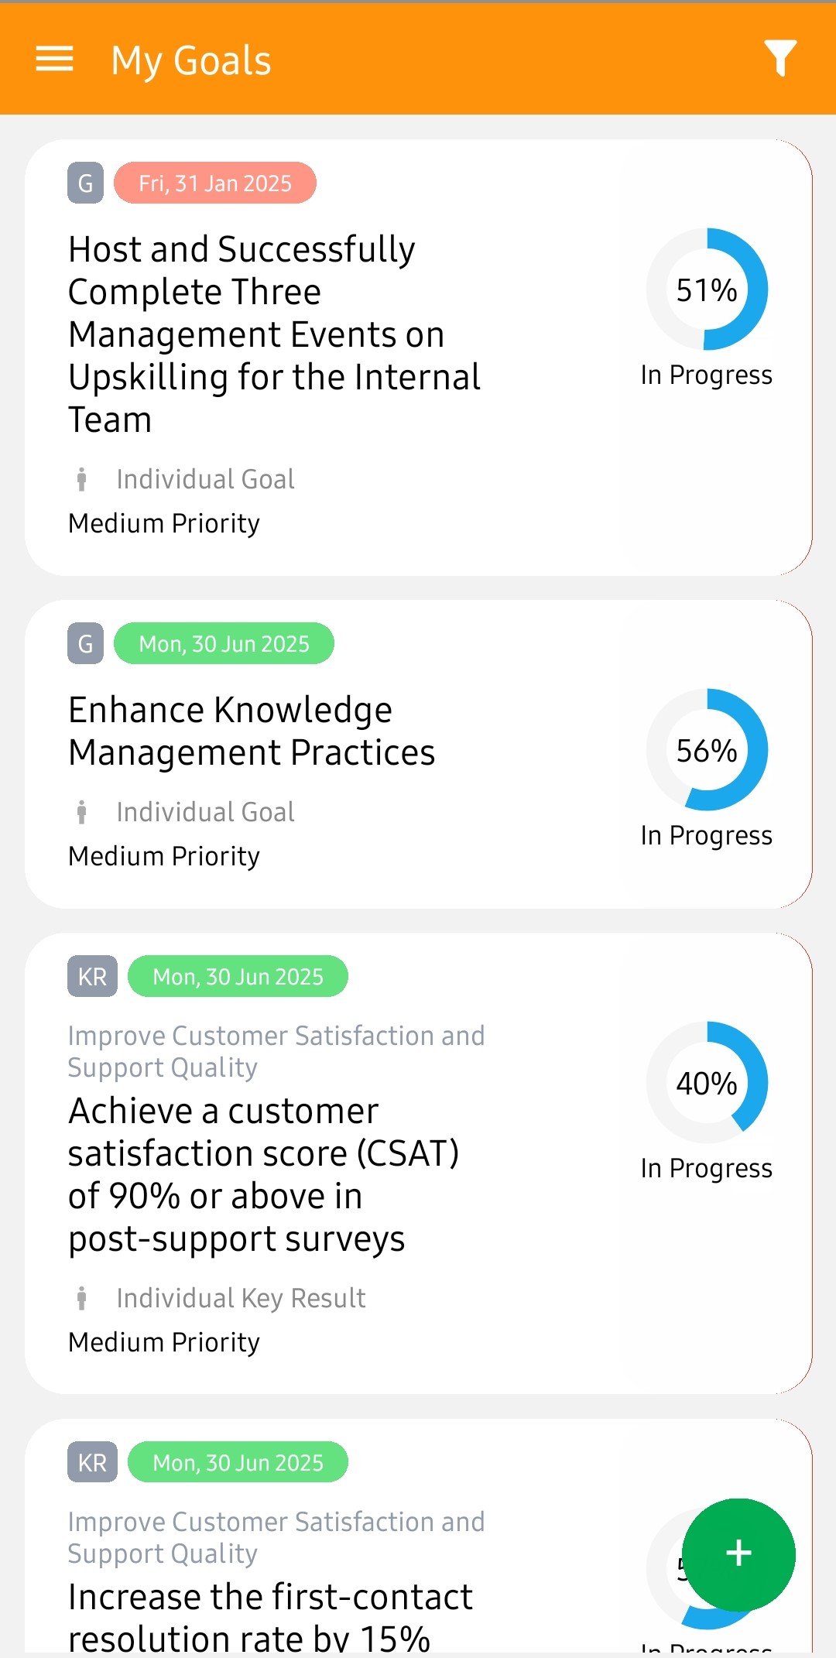Select the Mon, 30 Jun 2025 tag on Enhance Knowledge
This screenshot has width=836, height=1658.
coord(224,644)
